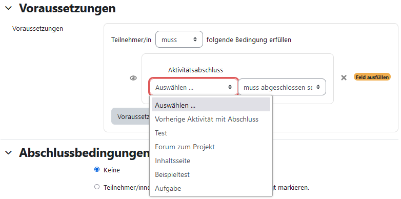Open the 'Auswählen ...' activity dropdown
The width and height of the screenshot is (401, 199).
tap(194, 87)
